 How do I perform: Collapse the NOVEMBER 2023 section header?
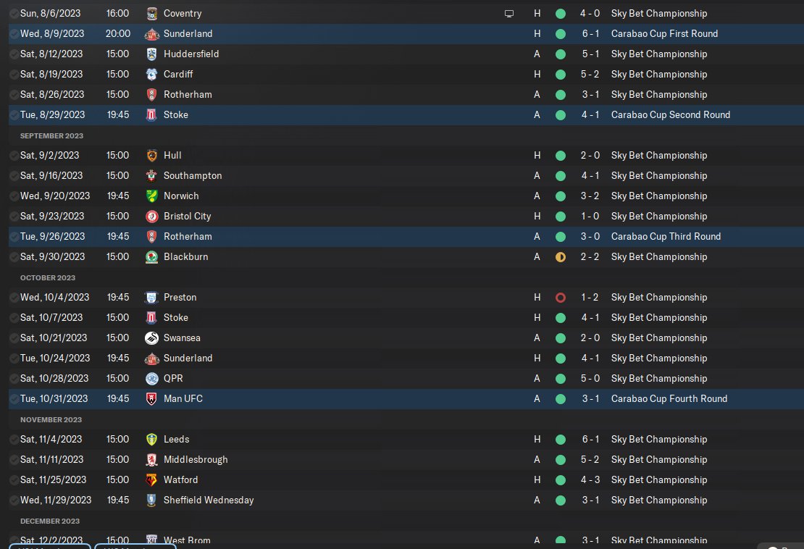pyautogui.click(x=51, y=420)
